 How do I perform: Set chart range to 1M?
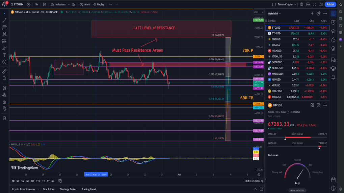tap(23, 181)
